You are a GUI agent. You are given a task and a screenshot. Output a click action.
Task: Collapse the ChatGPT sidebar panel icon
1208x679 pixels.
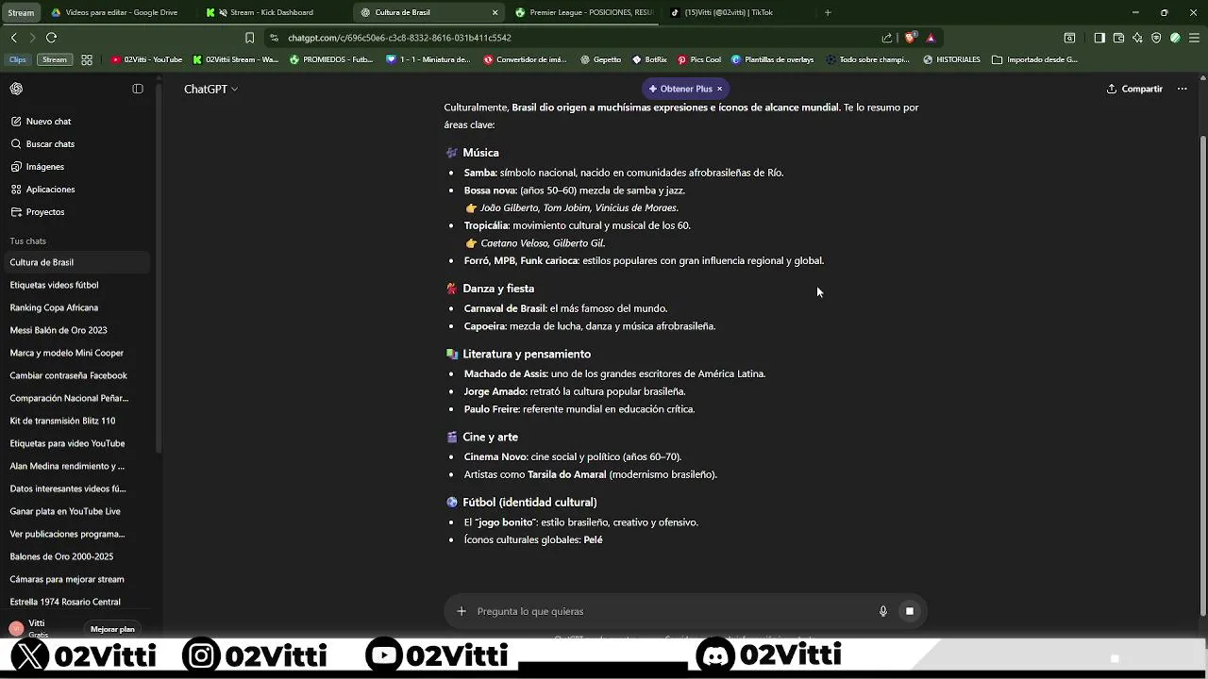(x=138, y=89)
